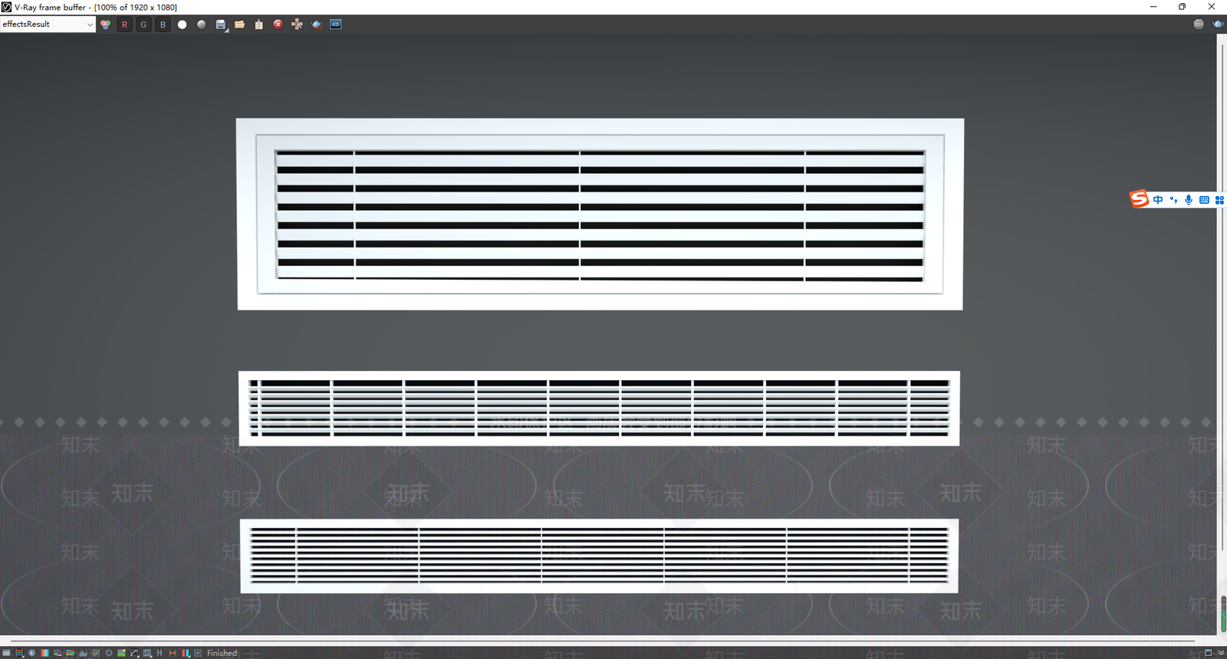The height and width of the screenshot is (659, 1227).
Task: Open Sogou voice input microphone
Action: (1189, 200)
